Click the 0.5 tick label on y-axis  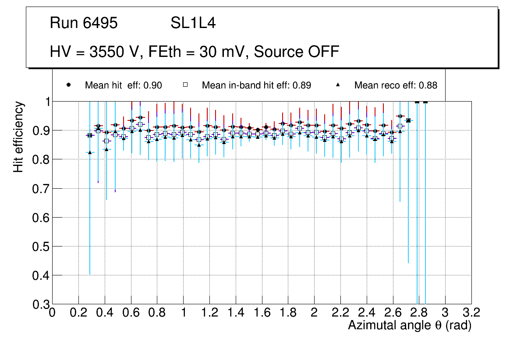[x=39, y=246]
